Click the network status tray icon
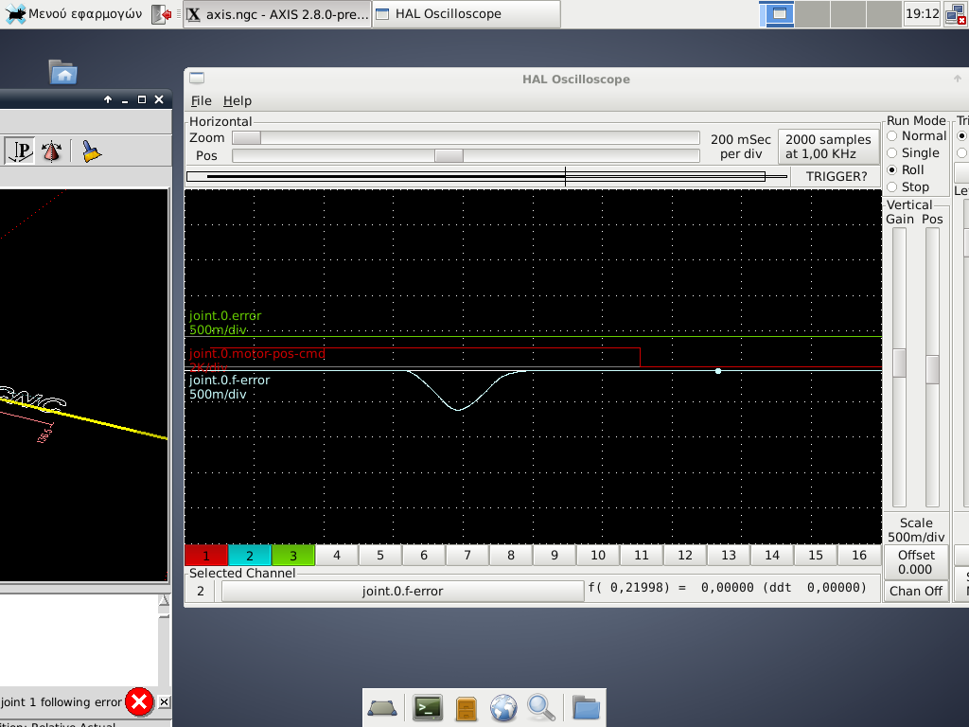The width and height of the screenshot is (969, 727). pyautogui.click(x=954, y=14)
